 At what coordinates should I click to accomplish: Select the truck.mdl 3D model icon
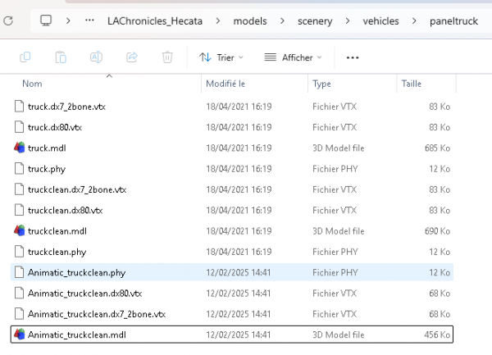point(20,148)
